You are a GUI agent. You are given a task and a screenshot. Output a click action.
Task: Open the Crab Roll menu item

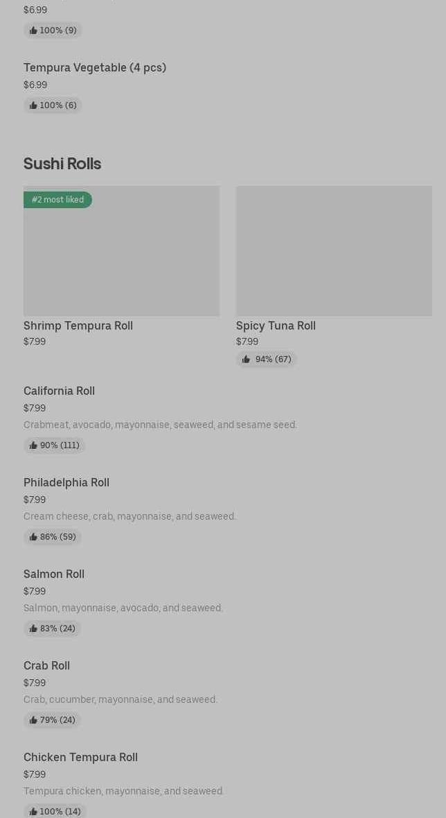tap(46, 665)
